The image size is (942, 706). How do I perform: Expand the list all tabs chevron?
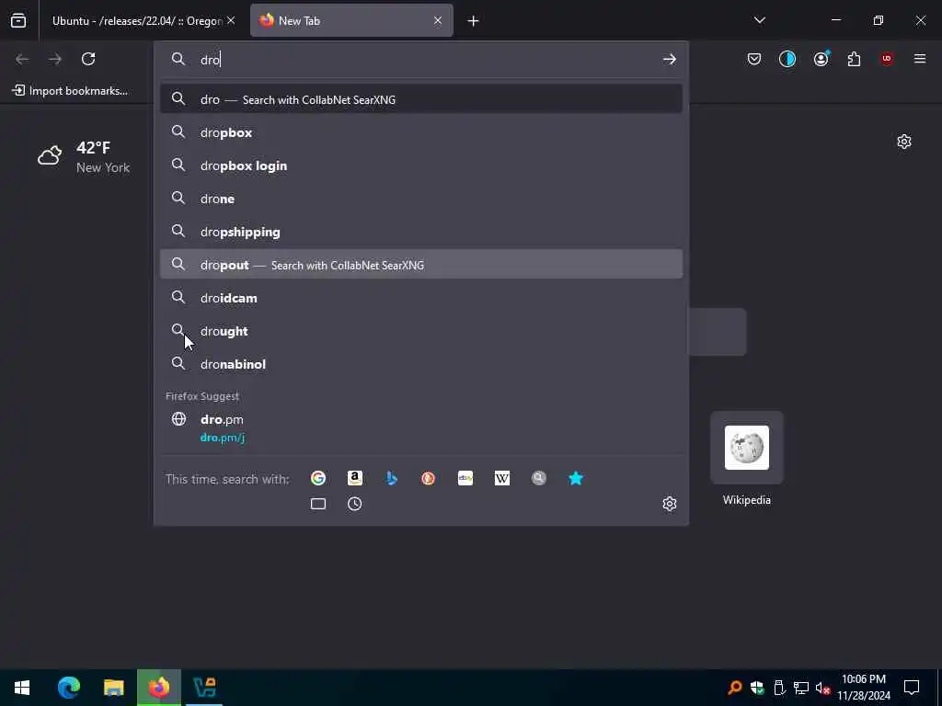pos(759,20)
